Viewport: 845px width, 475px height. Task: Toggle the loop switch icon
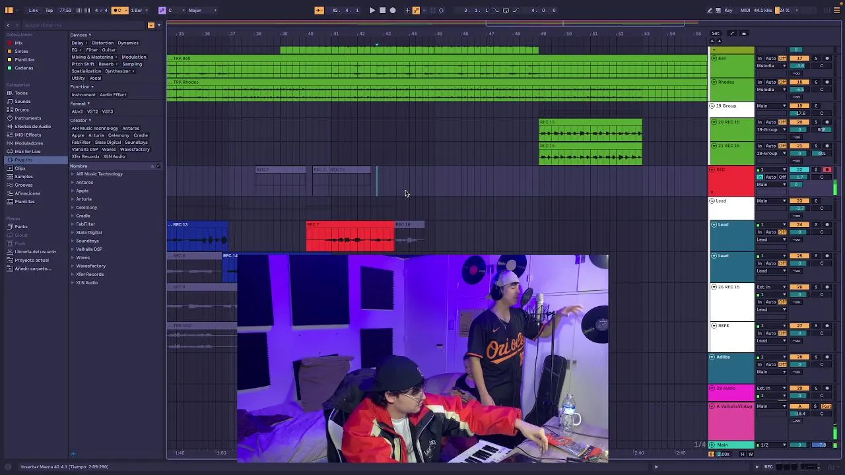coord(506,10)
